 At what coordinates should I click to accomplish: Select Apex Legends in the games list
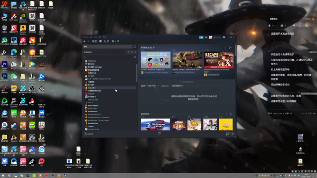coord(93,106)
